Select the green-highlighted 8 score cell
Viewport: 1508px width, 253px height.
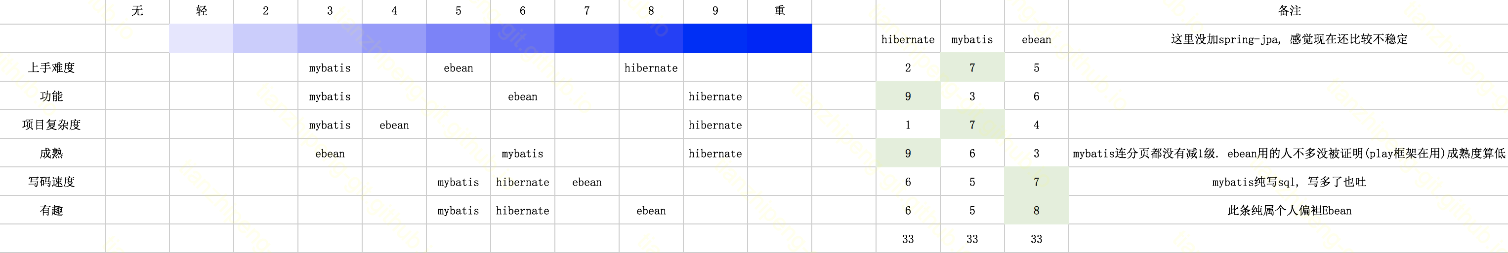pos(1036,211)
